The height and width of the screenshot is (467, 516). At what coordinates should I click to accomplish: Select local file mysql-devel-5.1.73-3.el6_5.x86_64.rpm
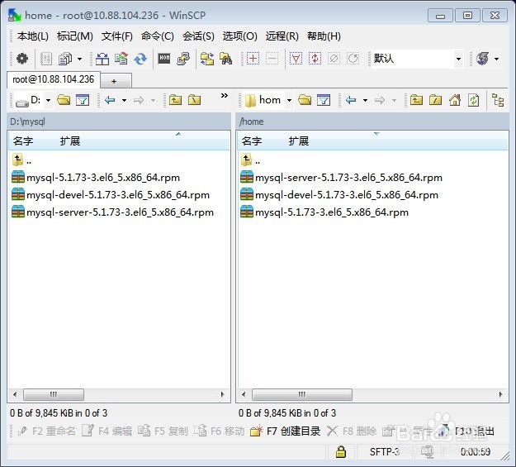(x=111, y=195)
